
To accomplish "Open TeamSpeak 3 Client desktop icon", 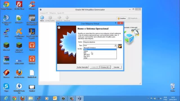I will tap(6, 20).
